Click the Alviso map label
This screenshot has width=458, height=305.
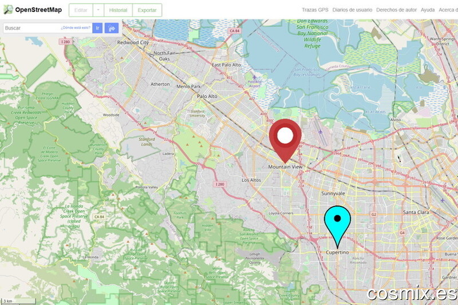(x=396, y=120)
